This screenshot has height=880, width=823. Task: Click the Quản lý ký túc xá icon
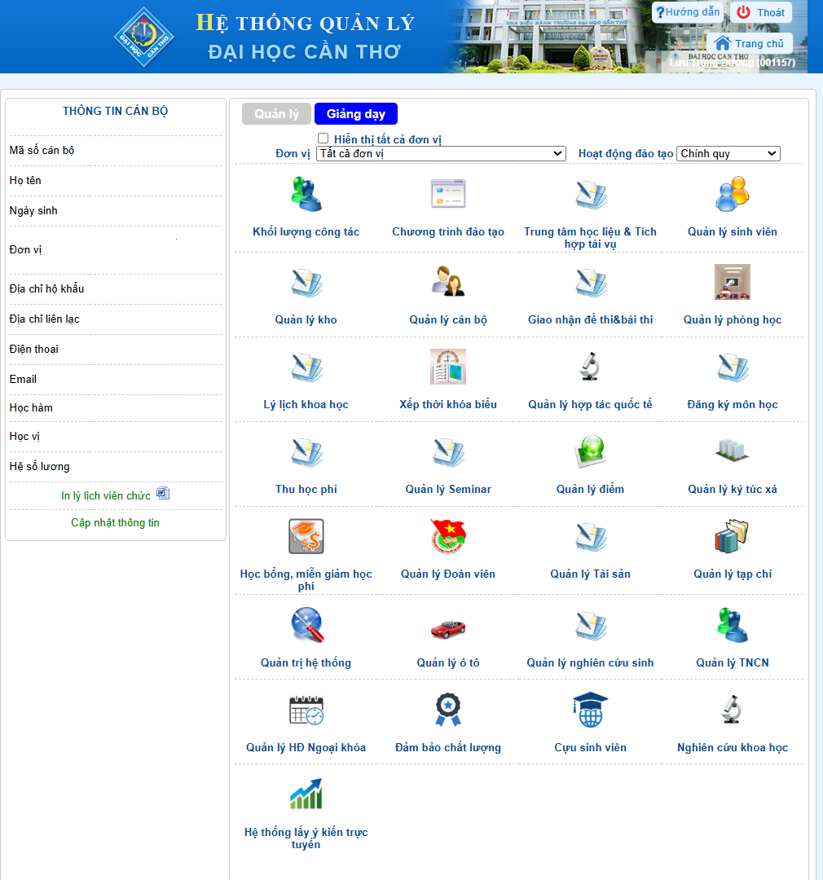click(732, 451)
